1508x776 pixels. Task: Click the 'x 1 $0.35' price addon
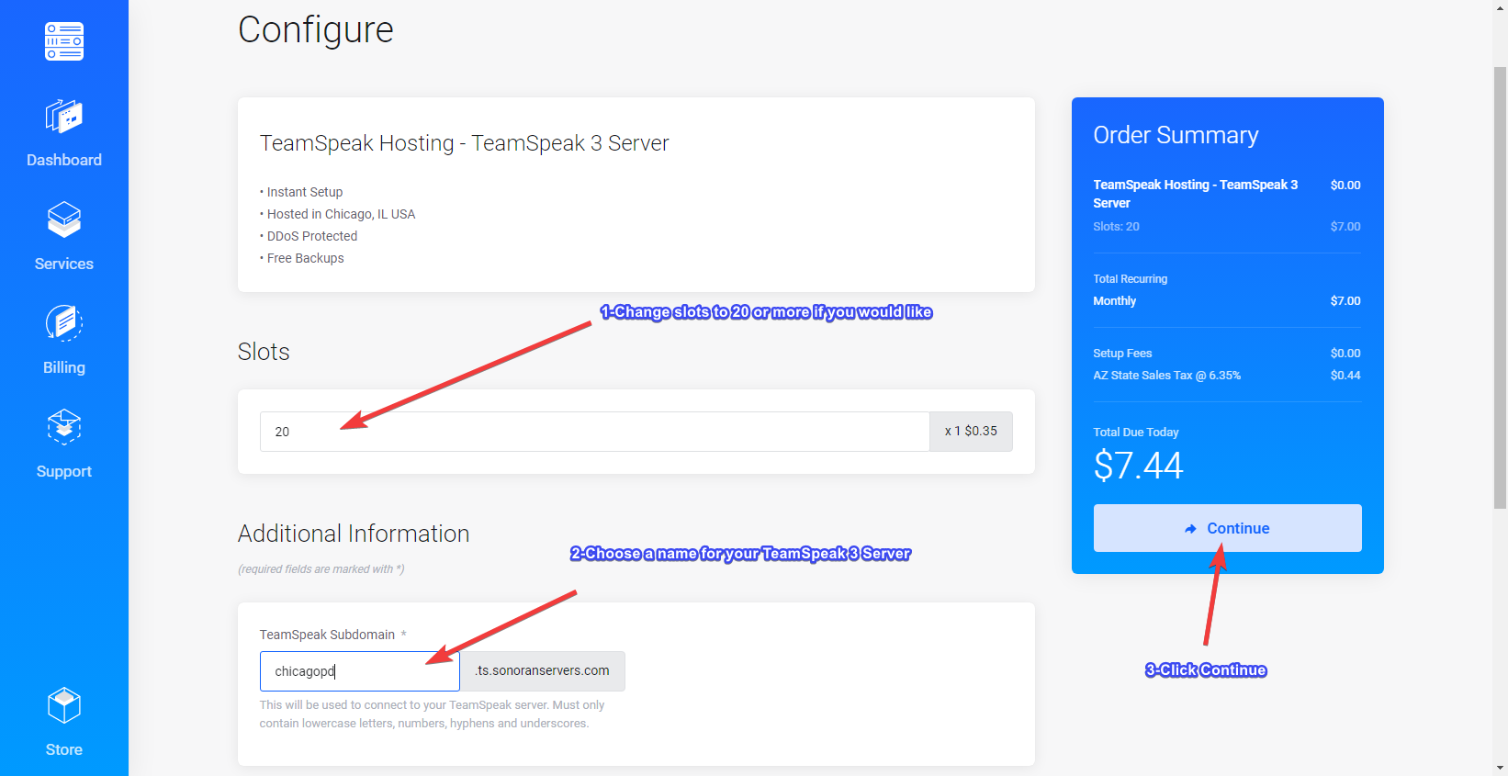tap(971, 432)
